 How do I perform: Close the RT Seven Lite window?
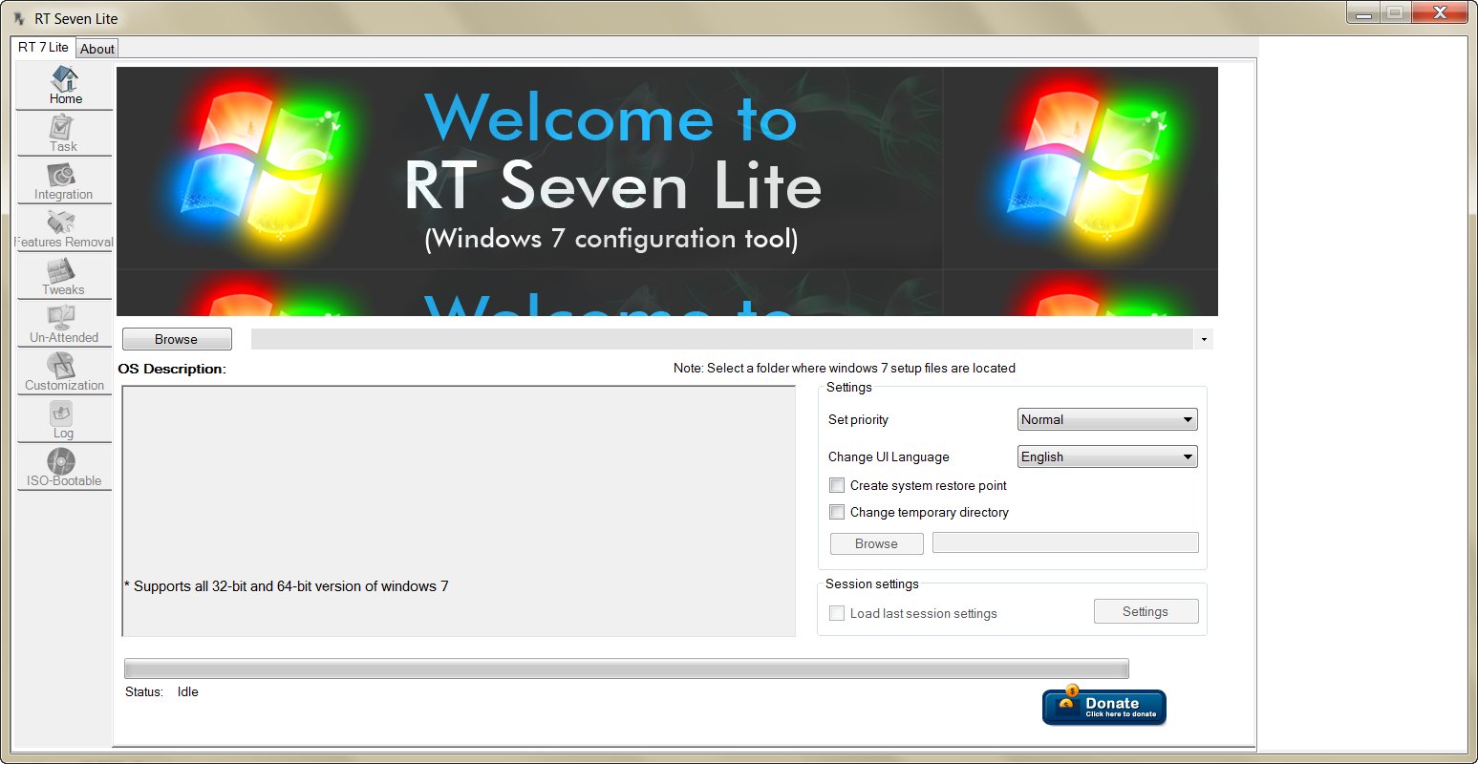tap(1439, 12)
